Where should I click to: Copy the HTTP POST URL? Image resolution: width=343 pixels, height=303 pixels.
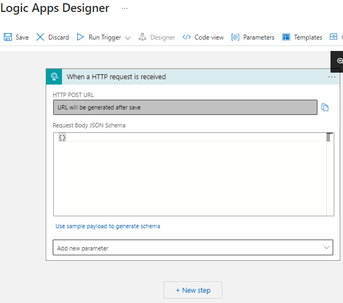325,107
